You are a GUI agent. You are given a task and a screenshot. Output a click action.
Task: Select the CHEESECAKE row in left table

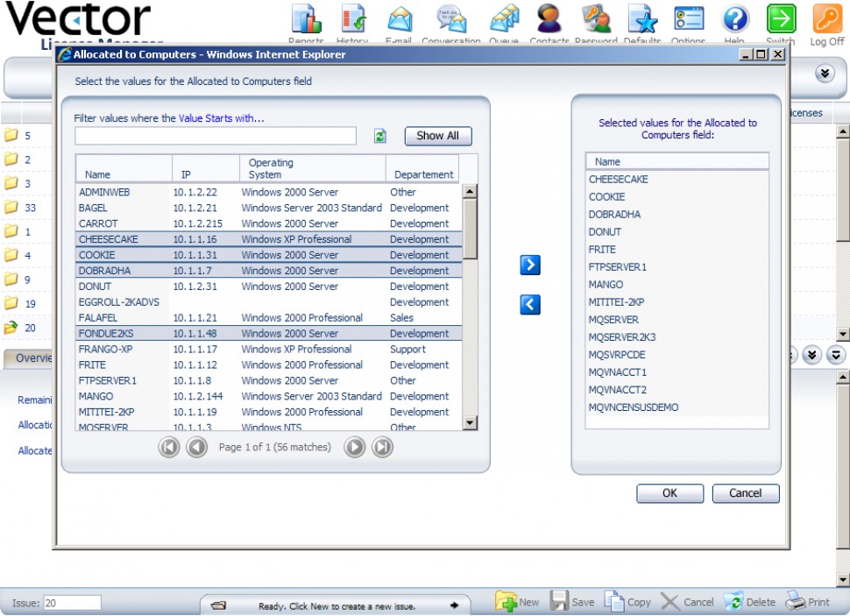tap(269, 239)
